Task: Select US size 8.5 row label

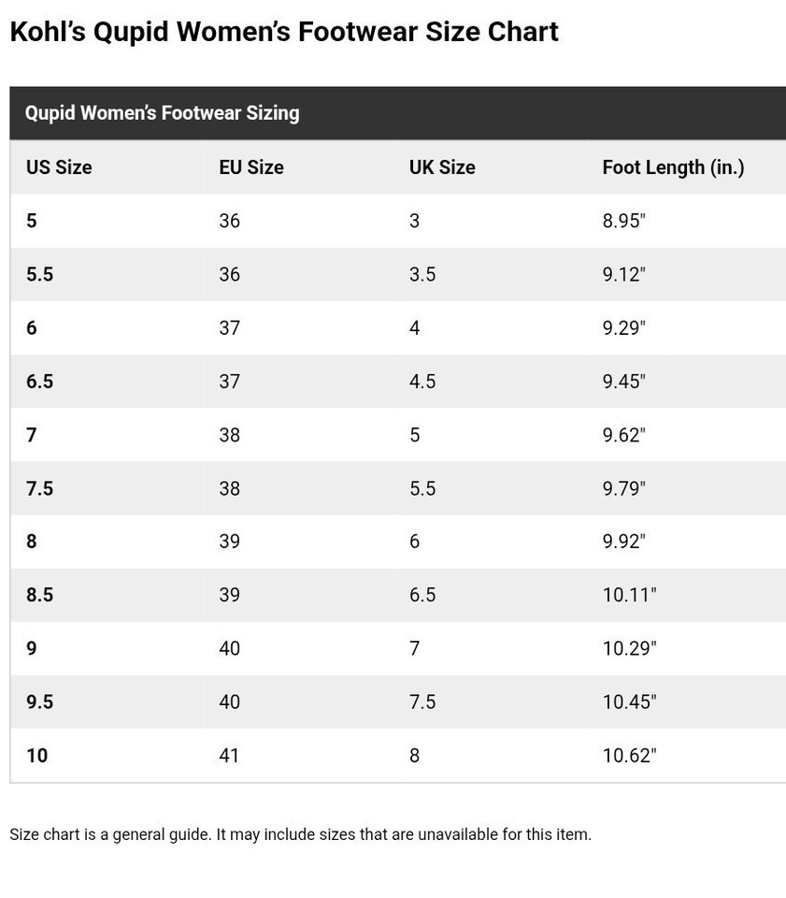Action: pyautogui.click(x=39, y=595)
